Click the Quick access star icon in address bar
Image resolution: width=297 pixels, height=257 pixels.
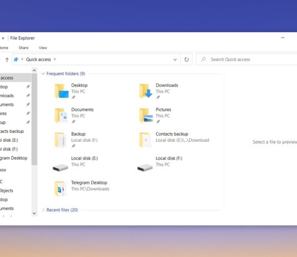pos(16,60)
